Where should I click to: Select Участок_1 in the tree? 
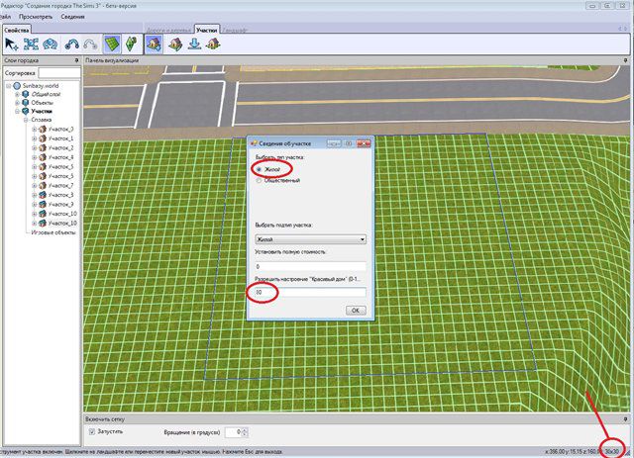point(61,137)
